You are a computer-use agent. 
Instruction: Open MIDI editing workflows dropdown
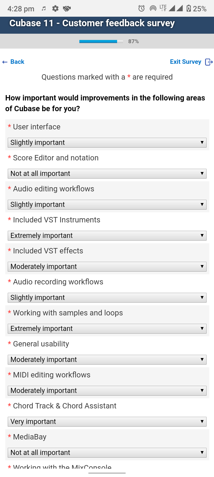point(107,391)
